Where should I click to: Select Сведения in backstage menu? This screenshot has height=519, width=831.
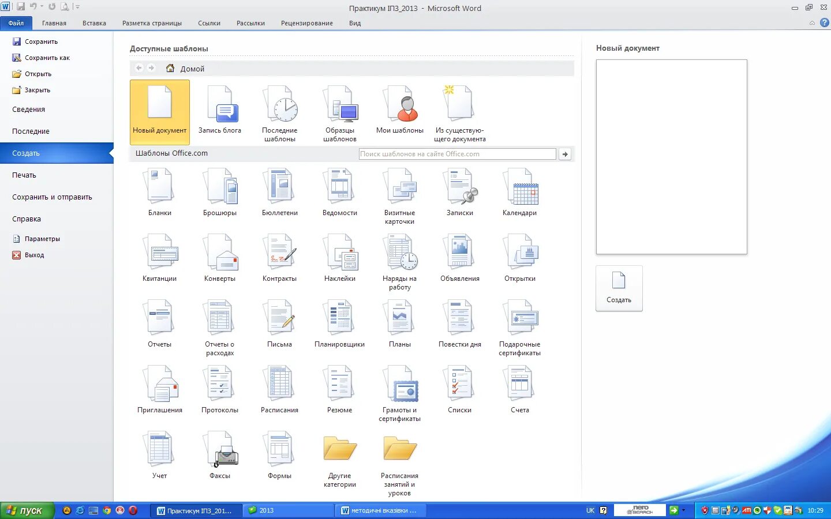pos(28,110)
